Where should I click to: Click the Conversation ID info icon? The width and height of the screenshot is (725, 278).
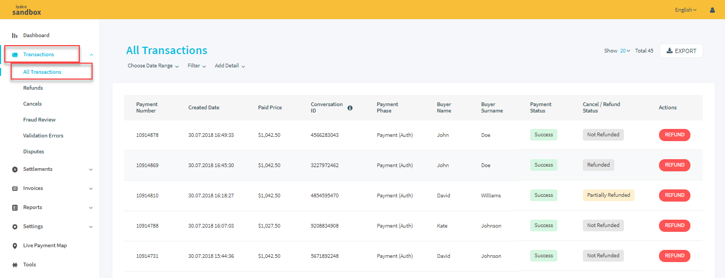point(350,108)
